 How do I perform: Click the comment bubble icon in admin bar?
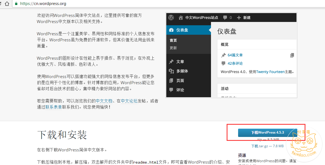point(225,18)
